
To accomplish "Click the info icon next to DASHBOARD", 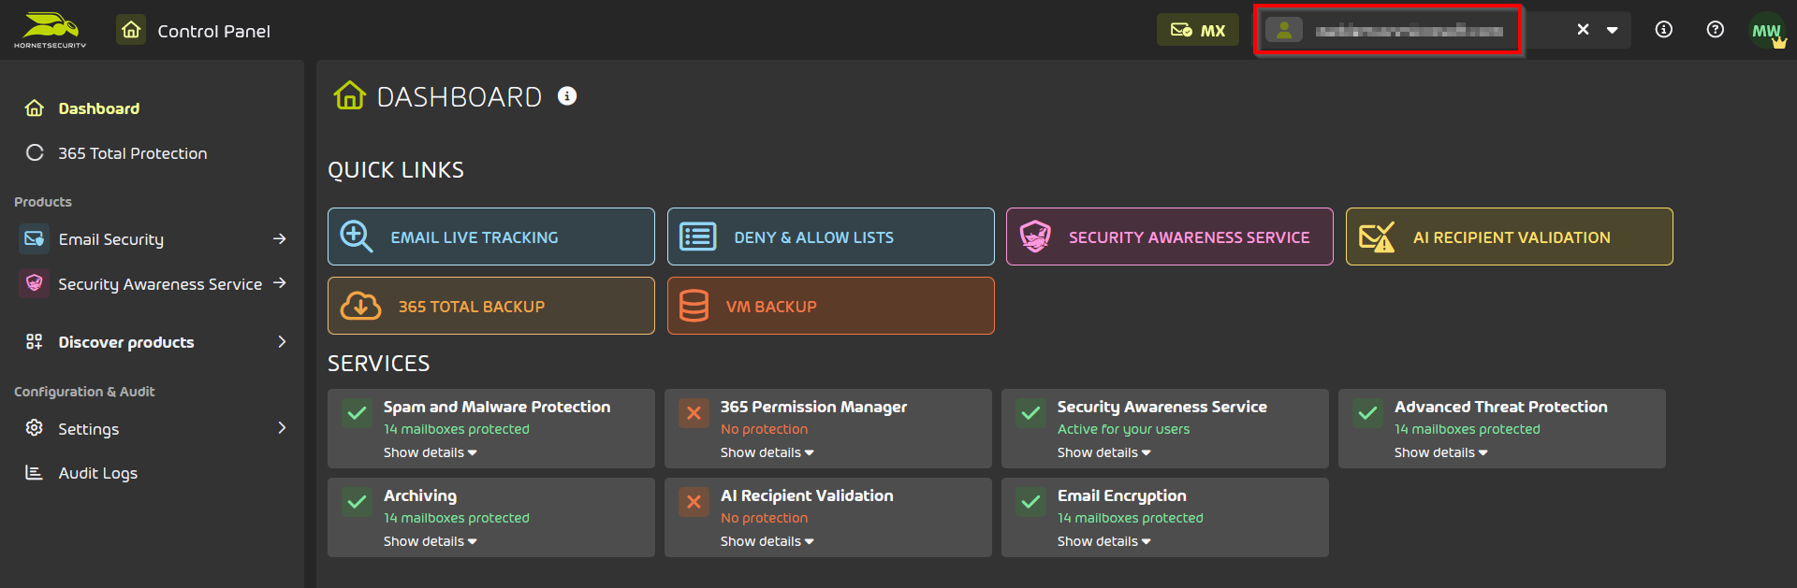I will point(567,95).
